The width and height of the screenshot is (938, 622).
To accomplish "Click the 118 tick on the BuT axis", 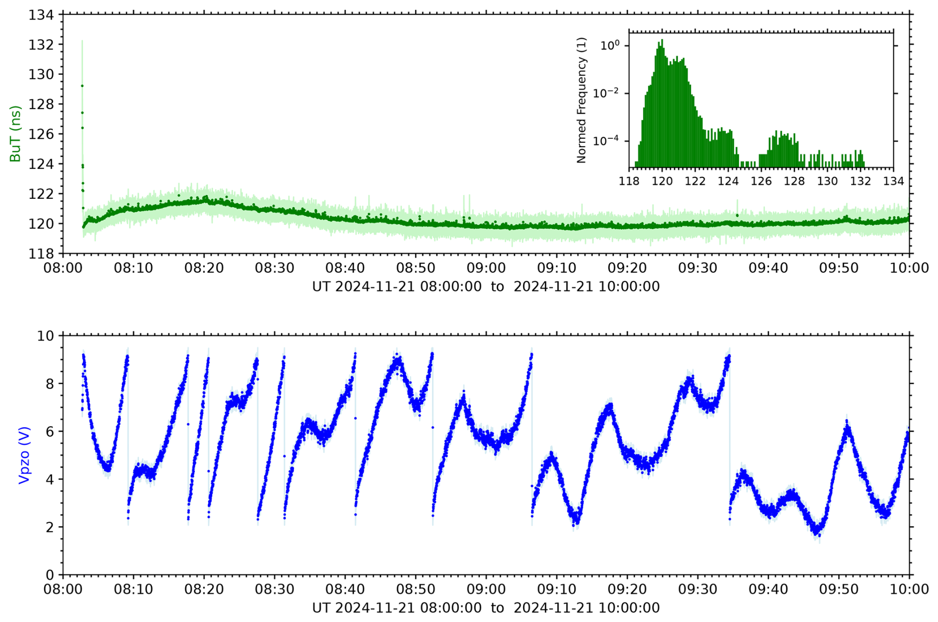I will (x=41, y=253).
